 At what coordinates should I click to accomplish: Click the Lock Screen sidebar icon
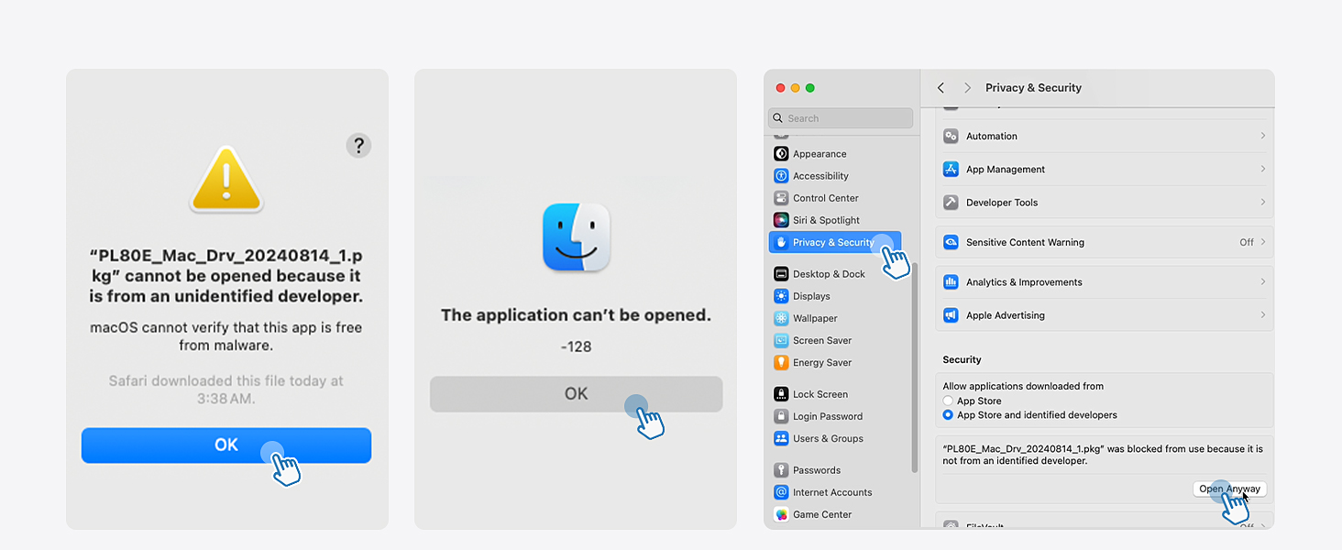(781, 394)
